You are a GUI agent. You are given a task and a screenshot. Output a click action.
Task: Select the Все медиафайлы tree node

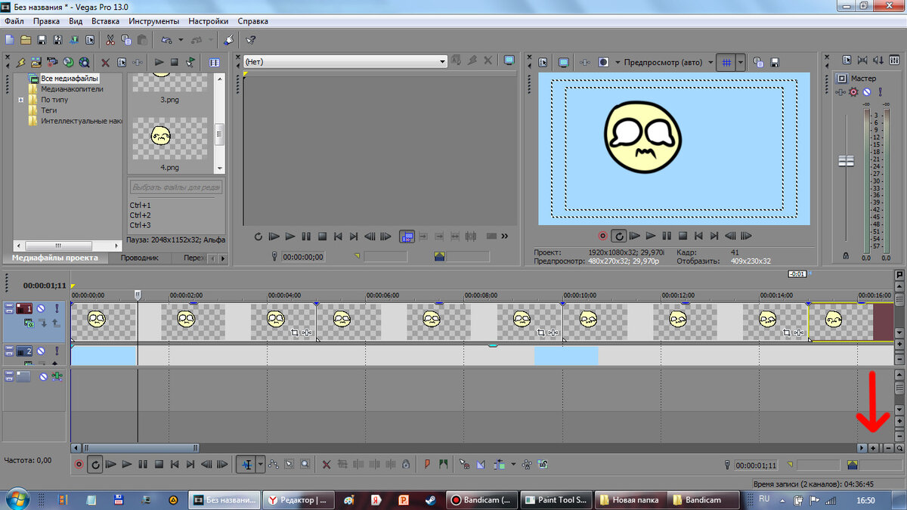tap(70, 79)
